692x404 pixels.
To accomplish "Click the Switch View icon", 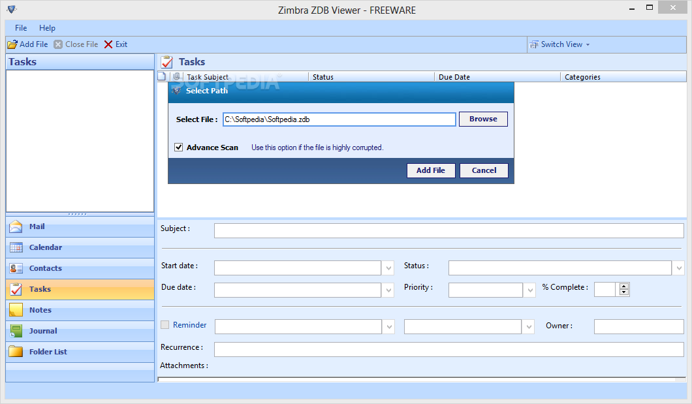I will [x=534, y=44].
